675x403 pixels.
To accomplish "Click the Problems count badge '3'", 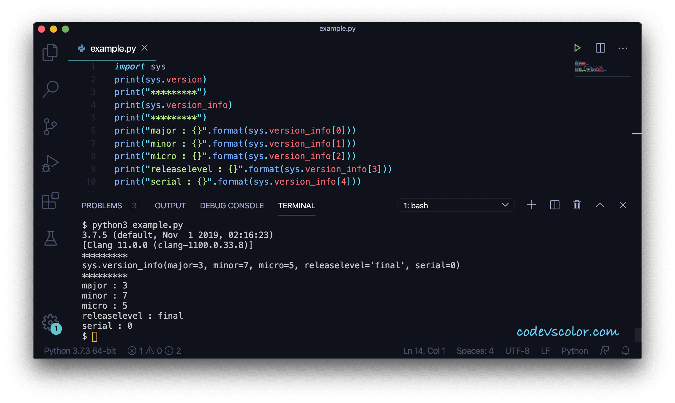I will coord(134,205).
